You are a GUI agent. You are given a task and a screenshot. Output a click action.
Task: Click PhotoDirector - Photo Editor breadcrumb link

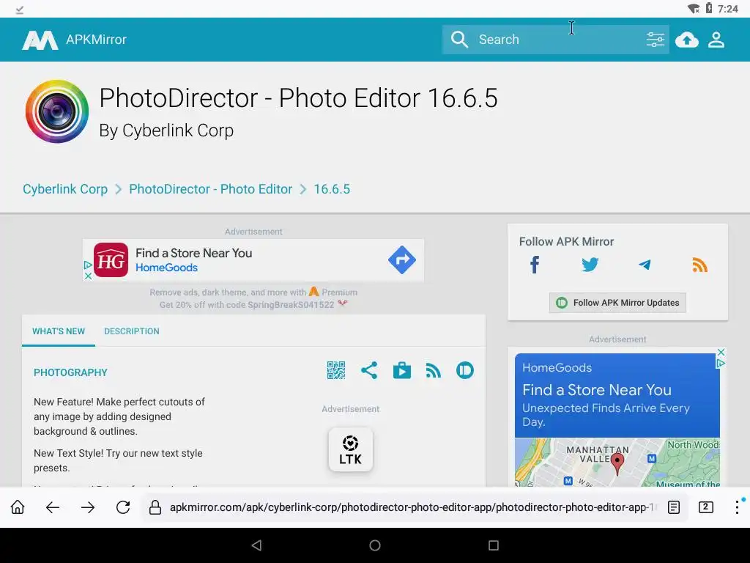coord(210,189)
